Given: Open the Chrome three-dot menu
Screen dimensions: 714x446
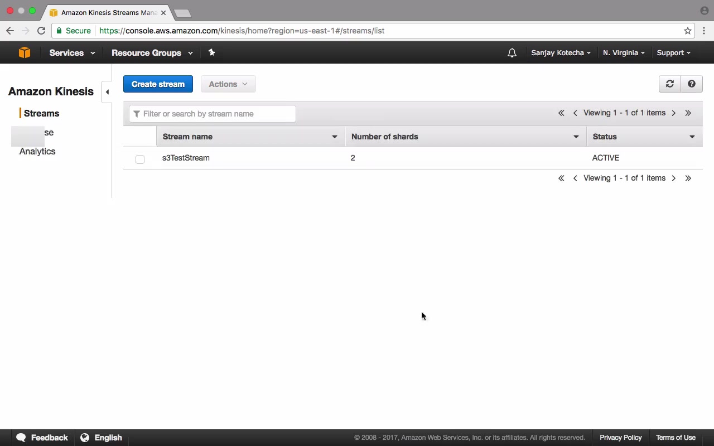Looking at the screenshot, I should tap(704, 31).
